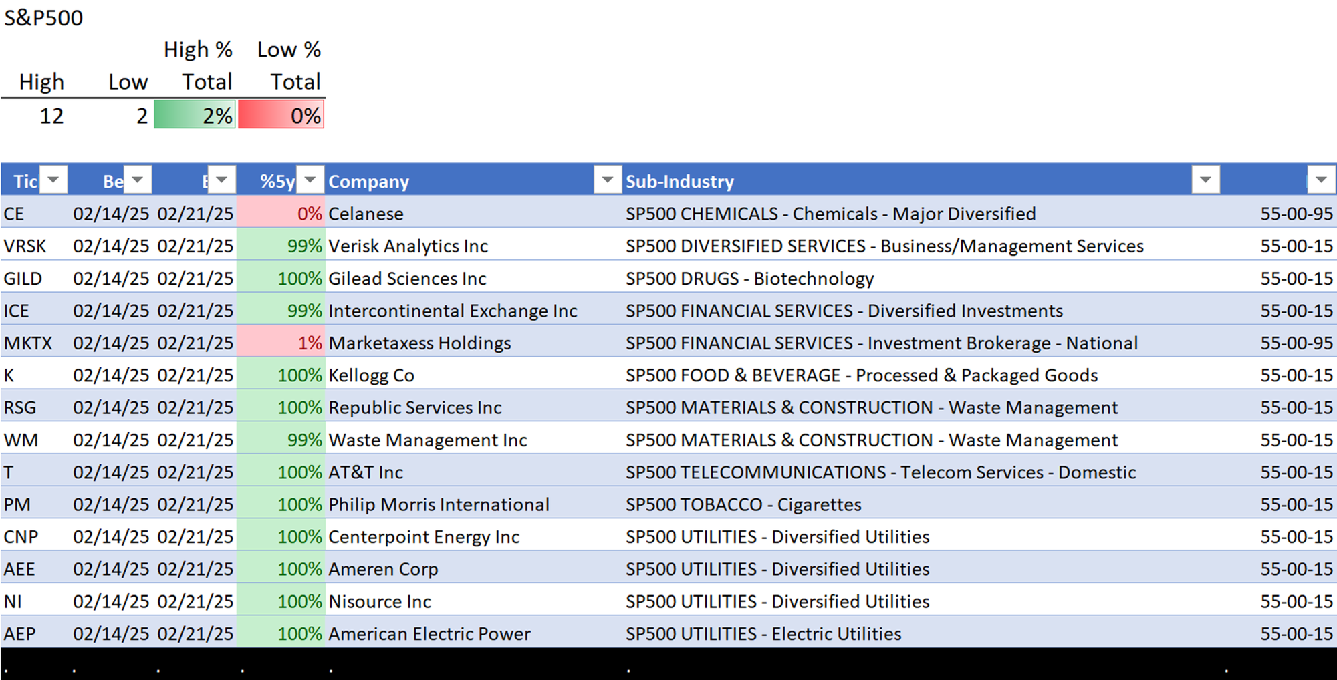Screen dimensions: 1337x680
Task: Open the Tic column filter dropdown
Action: point(53,180)
